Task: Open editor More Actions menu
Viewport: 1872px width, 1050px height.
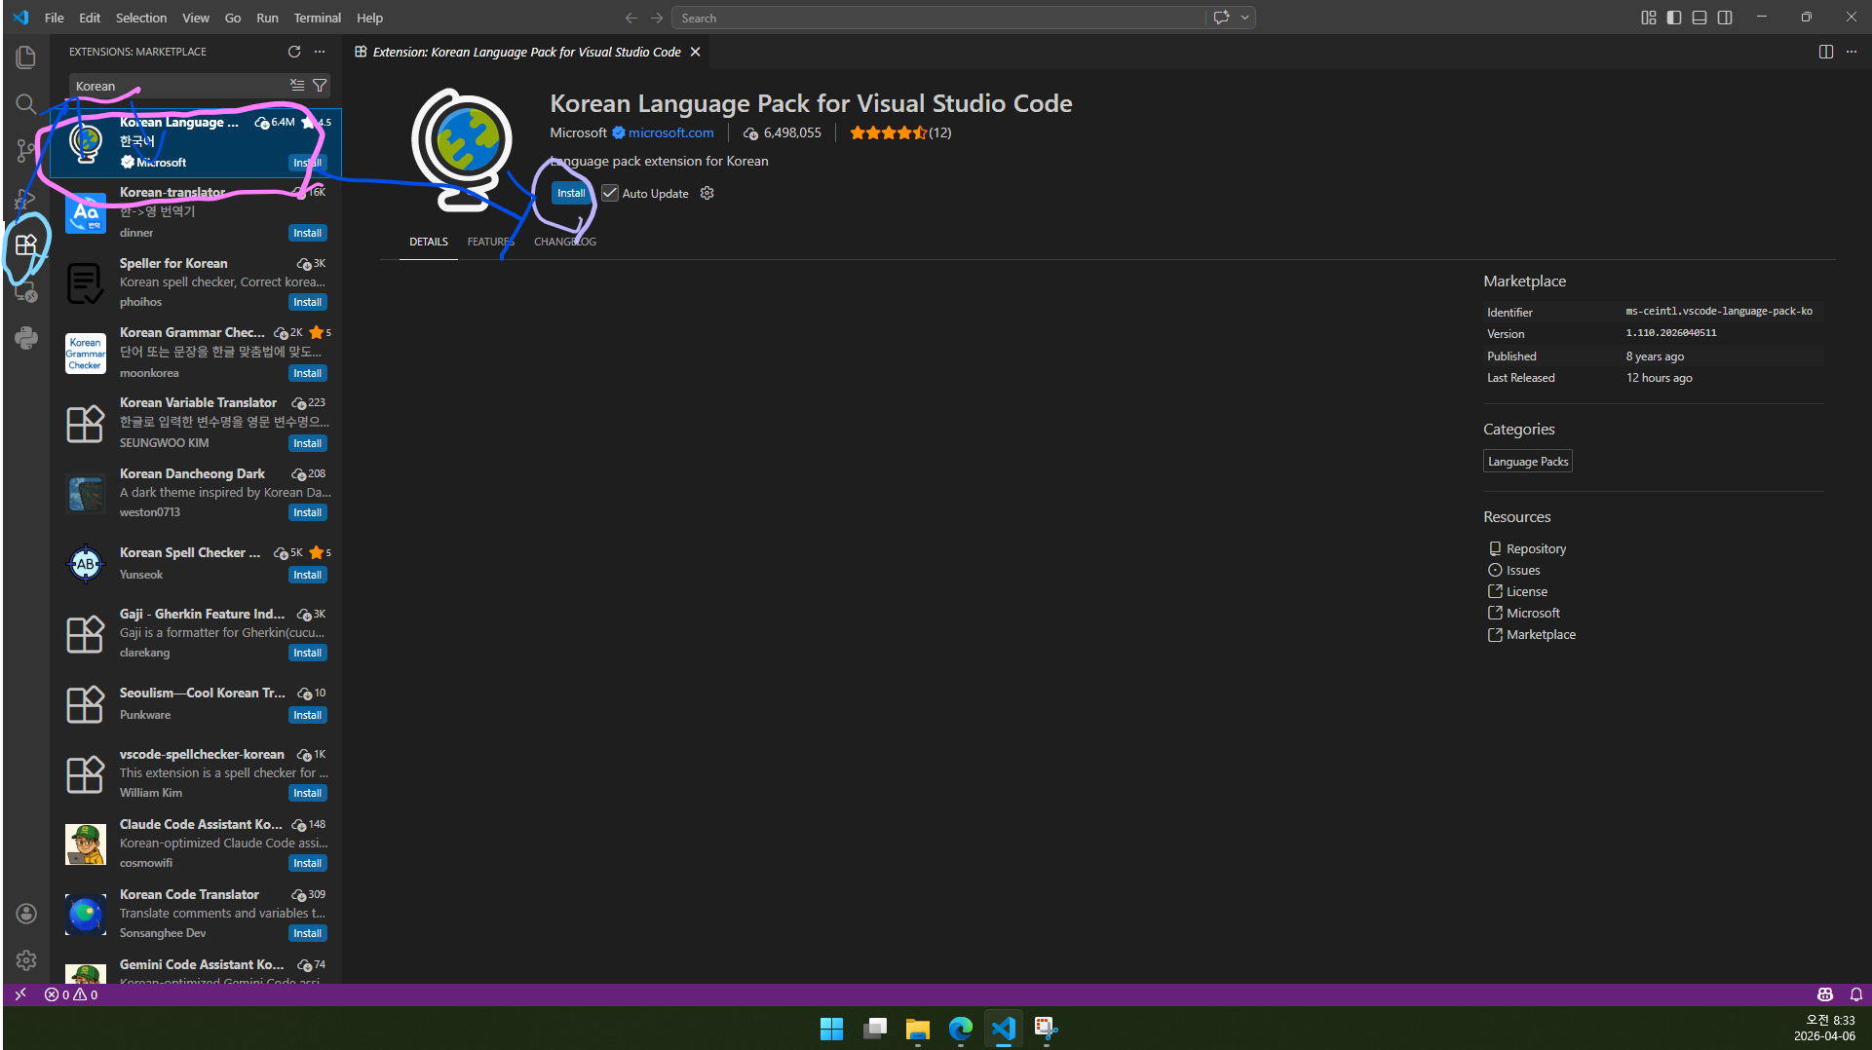Action: (x=1852, y=52)
